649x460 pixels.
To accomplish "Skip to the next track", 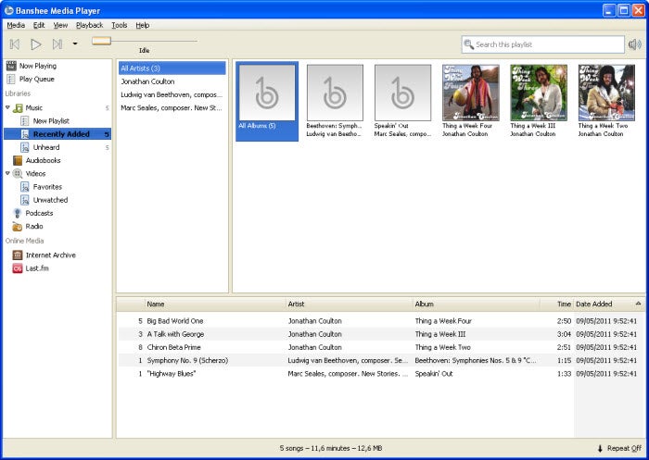I will click(x=57, y=44).
